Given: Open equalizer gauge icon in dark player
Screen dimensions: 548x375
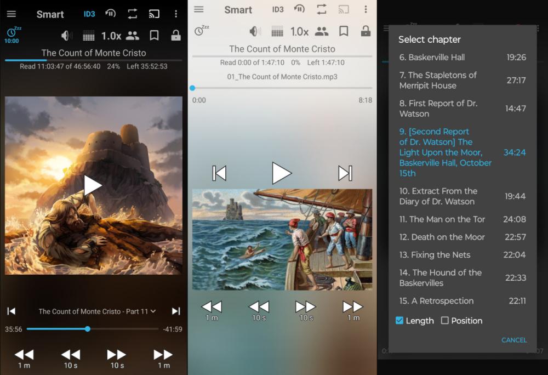Looking at the screenshot, I should tap(111, 14).
